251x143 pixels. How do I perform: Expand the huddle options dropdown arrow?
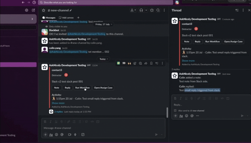146,10
